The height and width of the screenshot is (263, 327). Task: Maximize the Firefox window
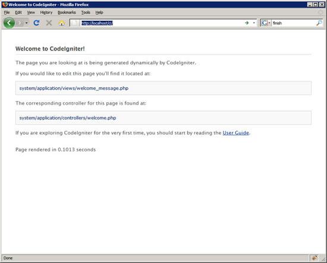click(x=316, y=4)
